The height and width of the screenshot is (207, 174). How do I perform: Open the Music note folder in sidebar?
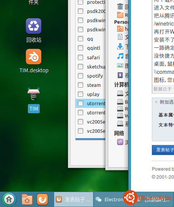(x=120, y=56)
